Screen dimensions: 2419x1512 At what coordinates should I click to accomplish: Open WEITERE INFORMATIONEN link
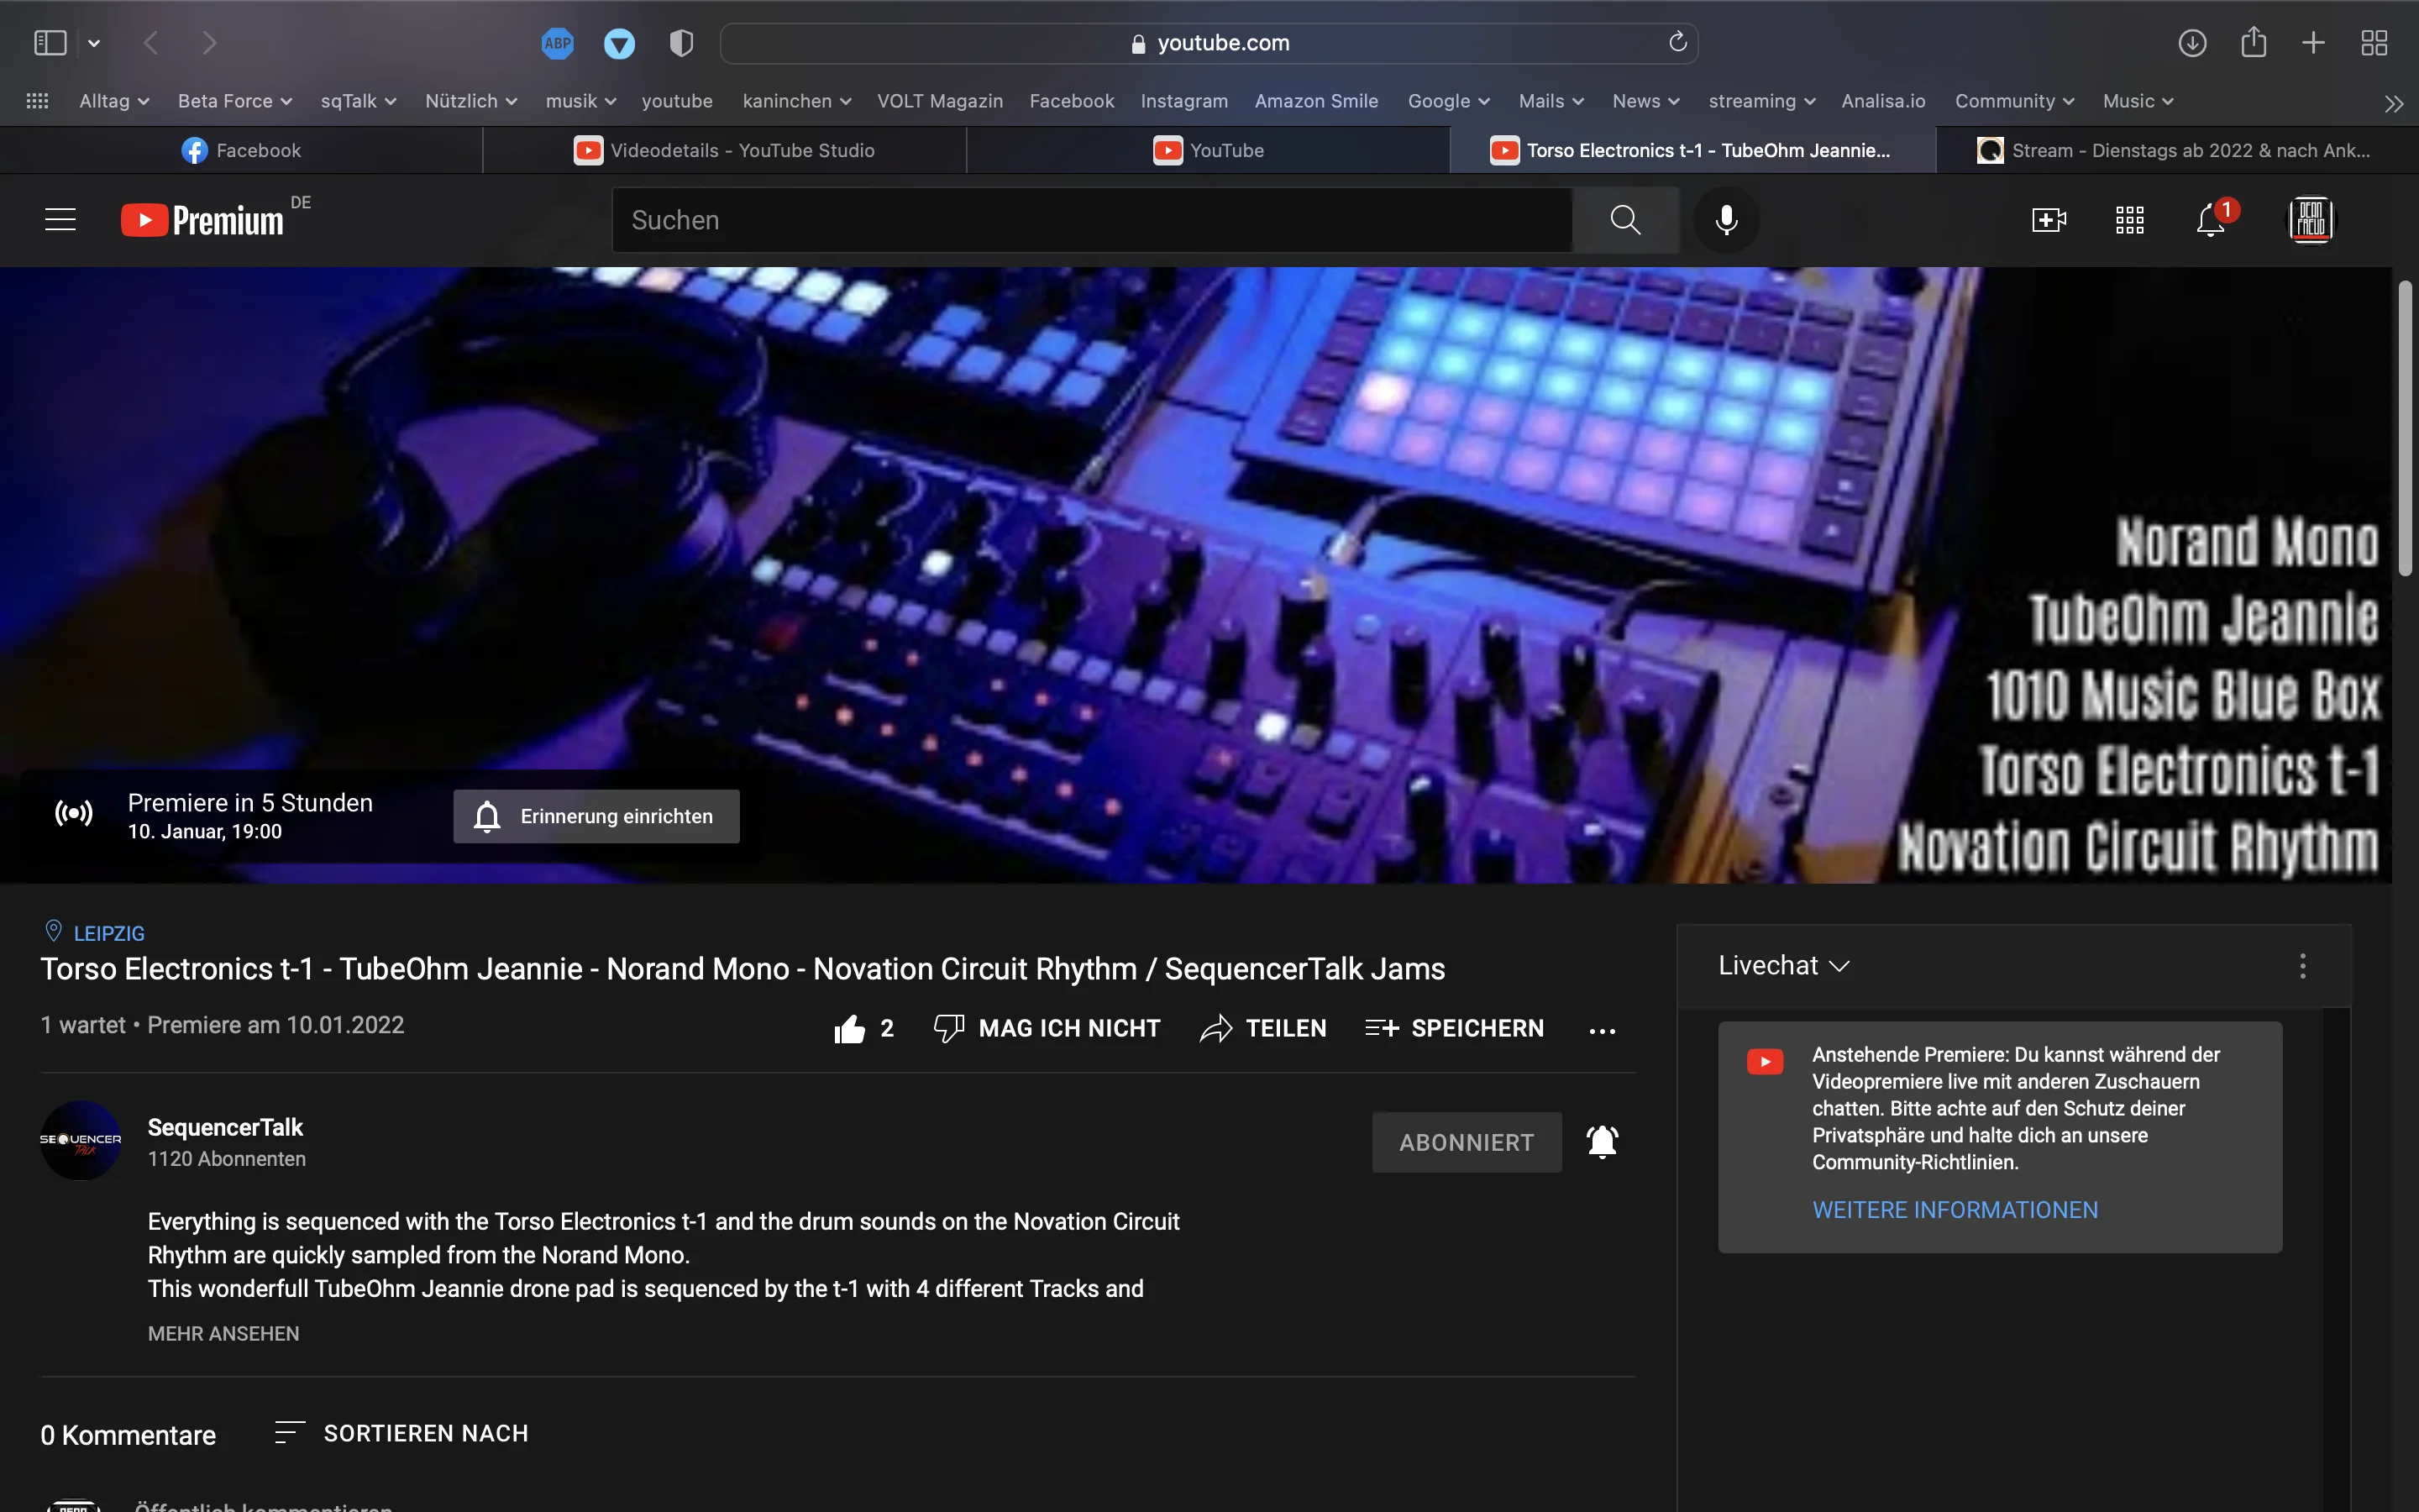tap(1955, 1210)
